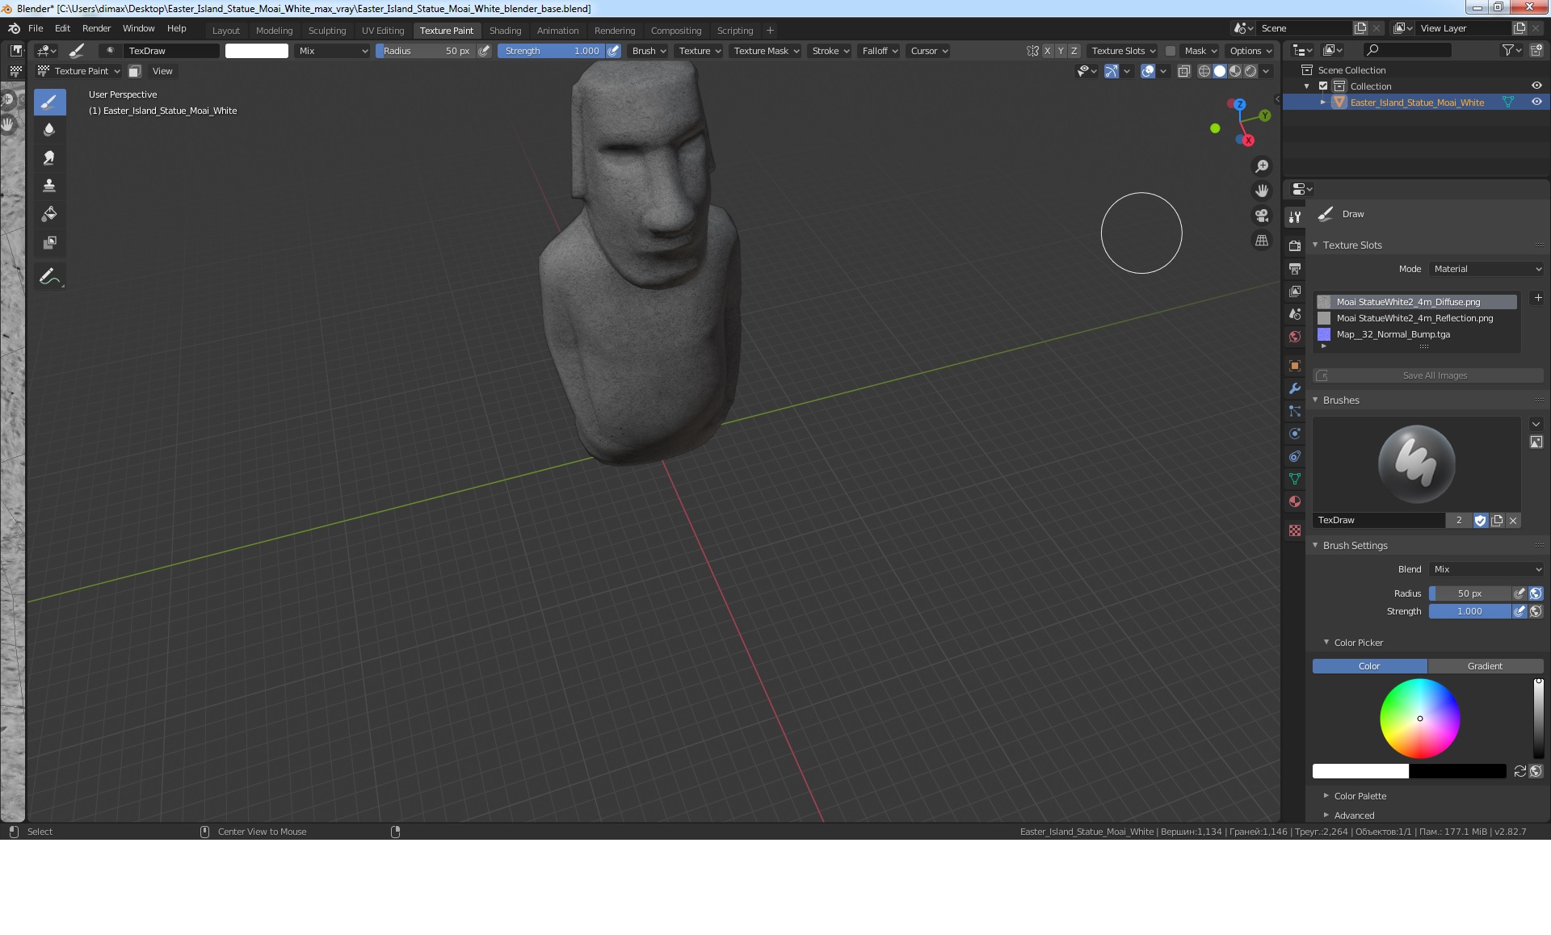Switch color picker to Gradient
The image size is (1551, 935).
[1485, 666]
